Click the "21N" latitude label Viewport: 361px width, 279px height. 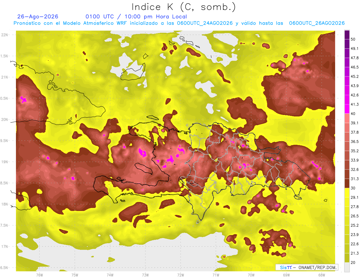coord(5,77)
